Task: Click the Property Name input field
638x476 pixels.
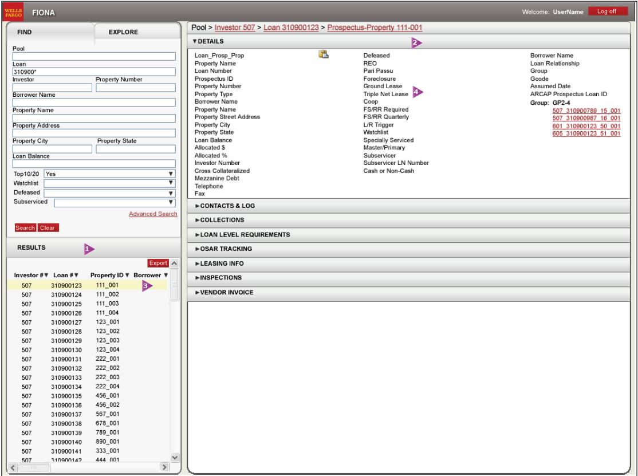Action: 94,118
